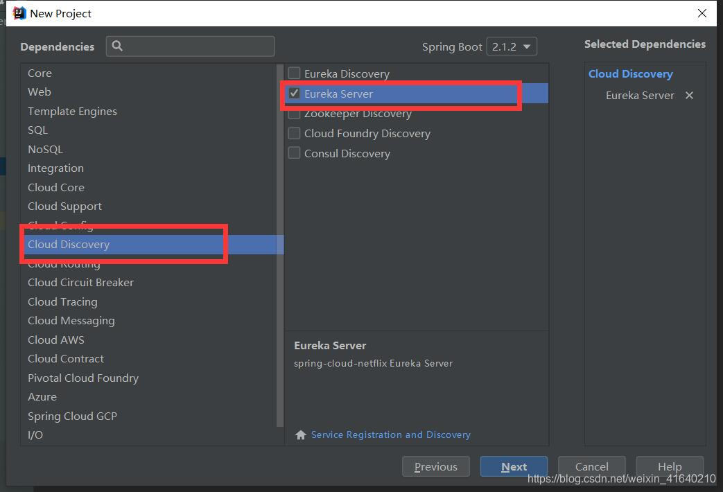
Task: Enable the Cloud Foundry Discovery checkbox
Action: tap(294, 133)
